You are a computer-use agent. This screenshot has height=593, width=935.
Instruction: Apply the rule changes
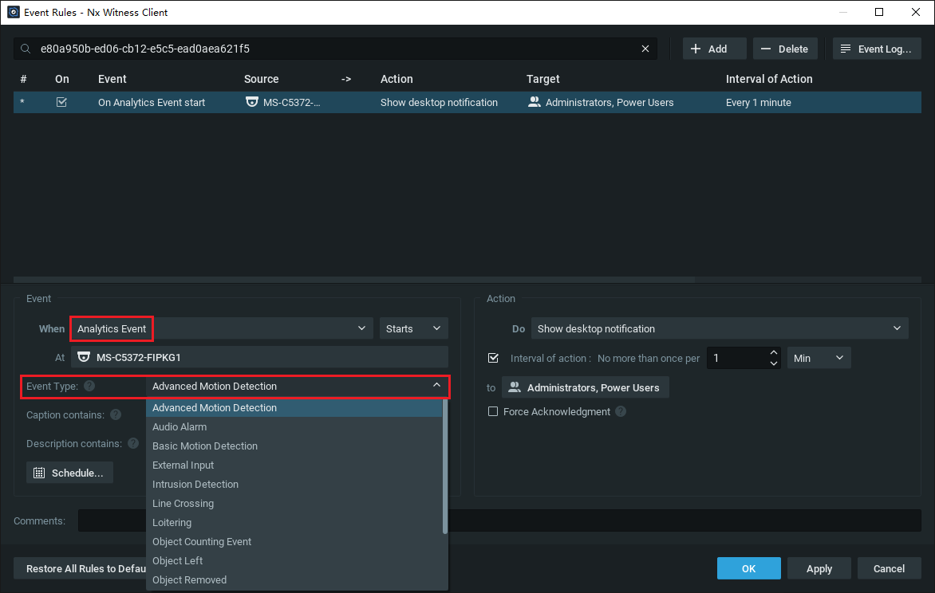coord(819,568)
